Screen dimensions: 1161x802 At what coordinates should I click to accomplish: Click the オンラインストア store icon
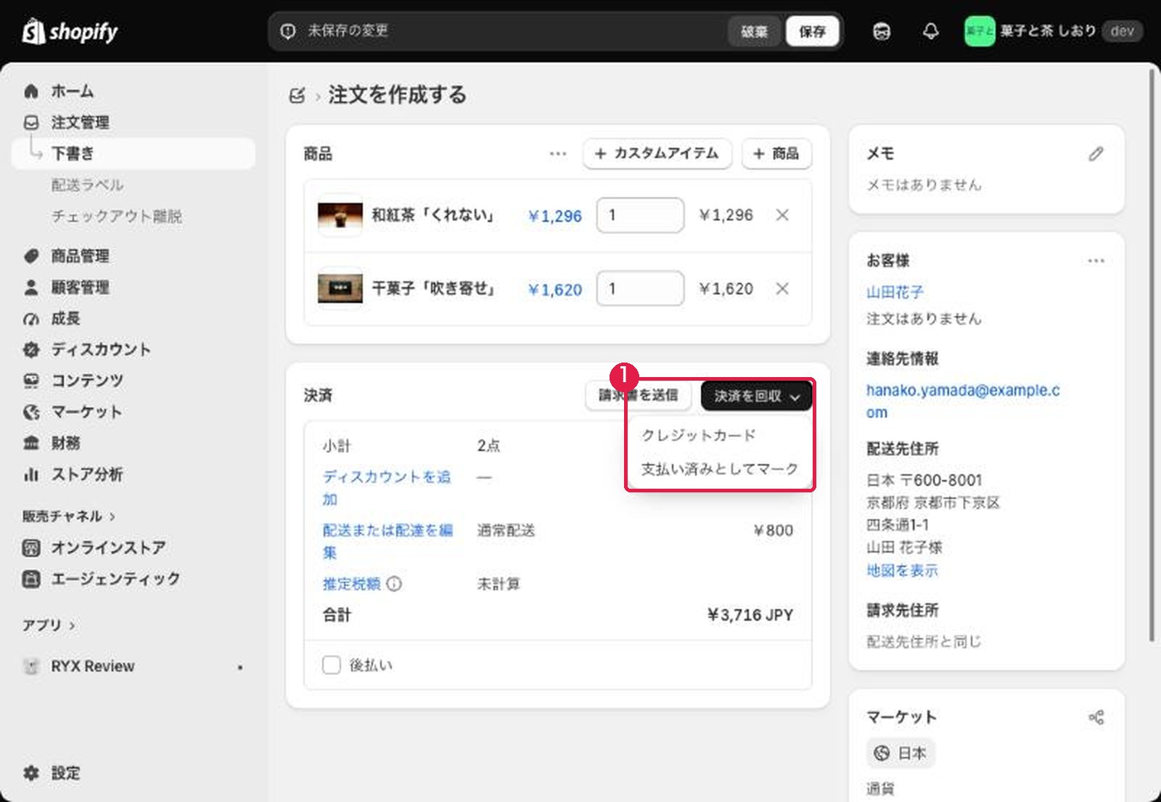pyautogui.click(x=31, y=547)
